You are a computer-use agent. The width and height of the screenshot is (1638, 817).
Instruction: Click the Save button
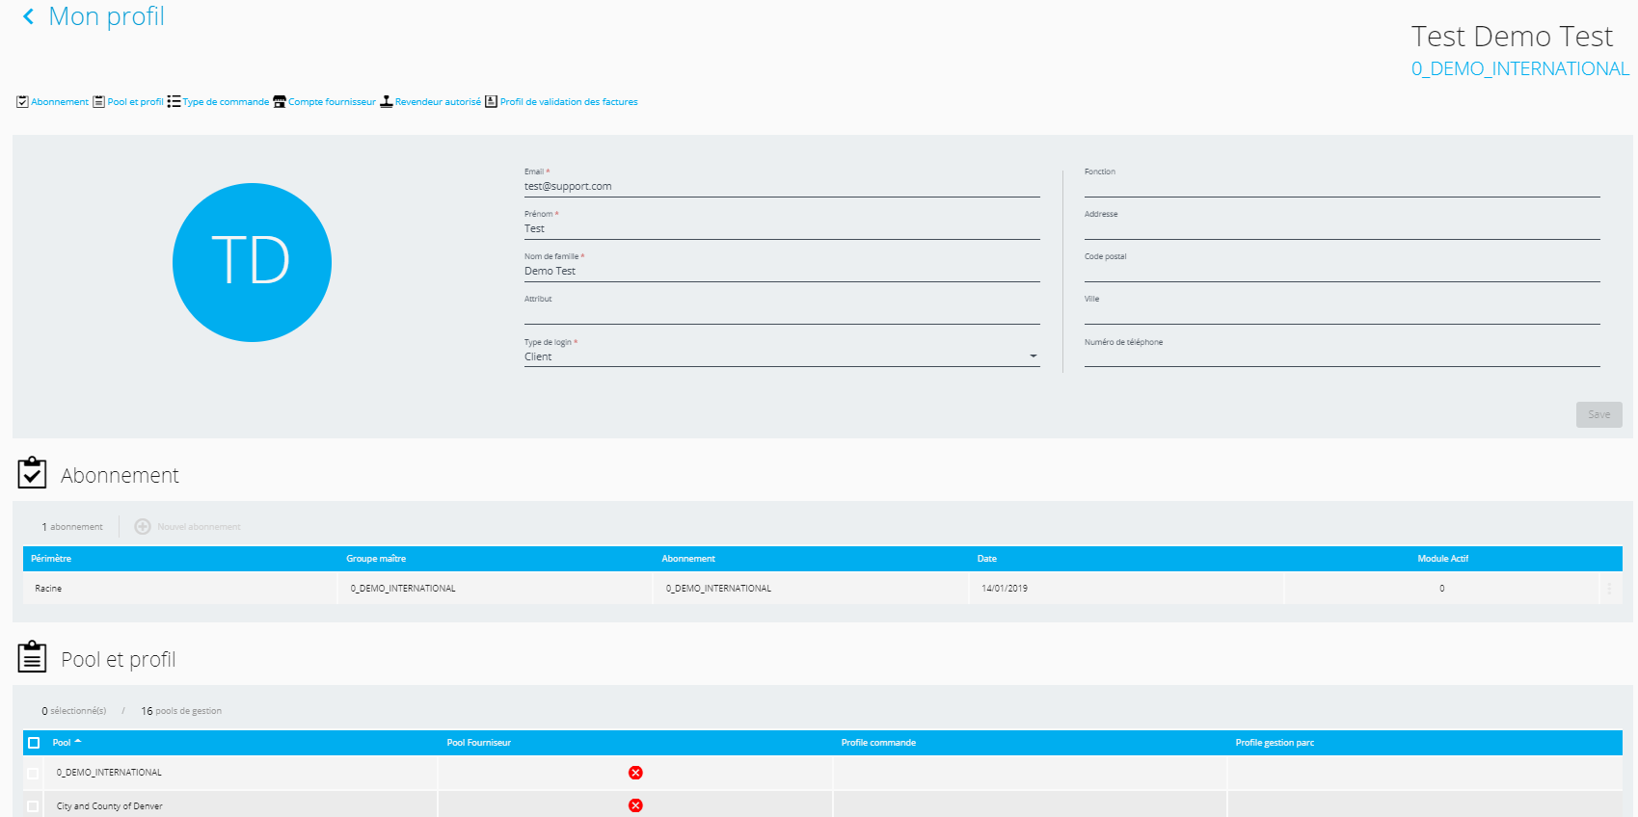tap(1599, 414)
